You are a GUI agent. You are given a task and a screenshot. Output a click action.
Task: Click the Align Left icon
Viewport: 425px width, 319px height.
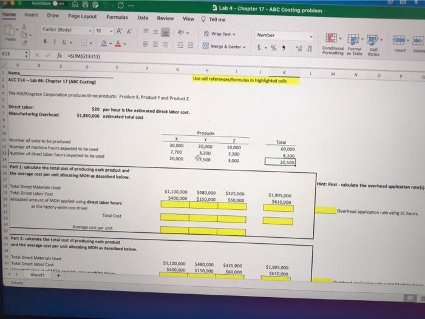(146, 44)
